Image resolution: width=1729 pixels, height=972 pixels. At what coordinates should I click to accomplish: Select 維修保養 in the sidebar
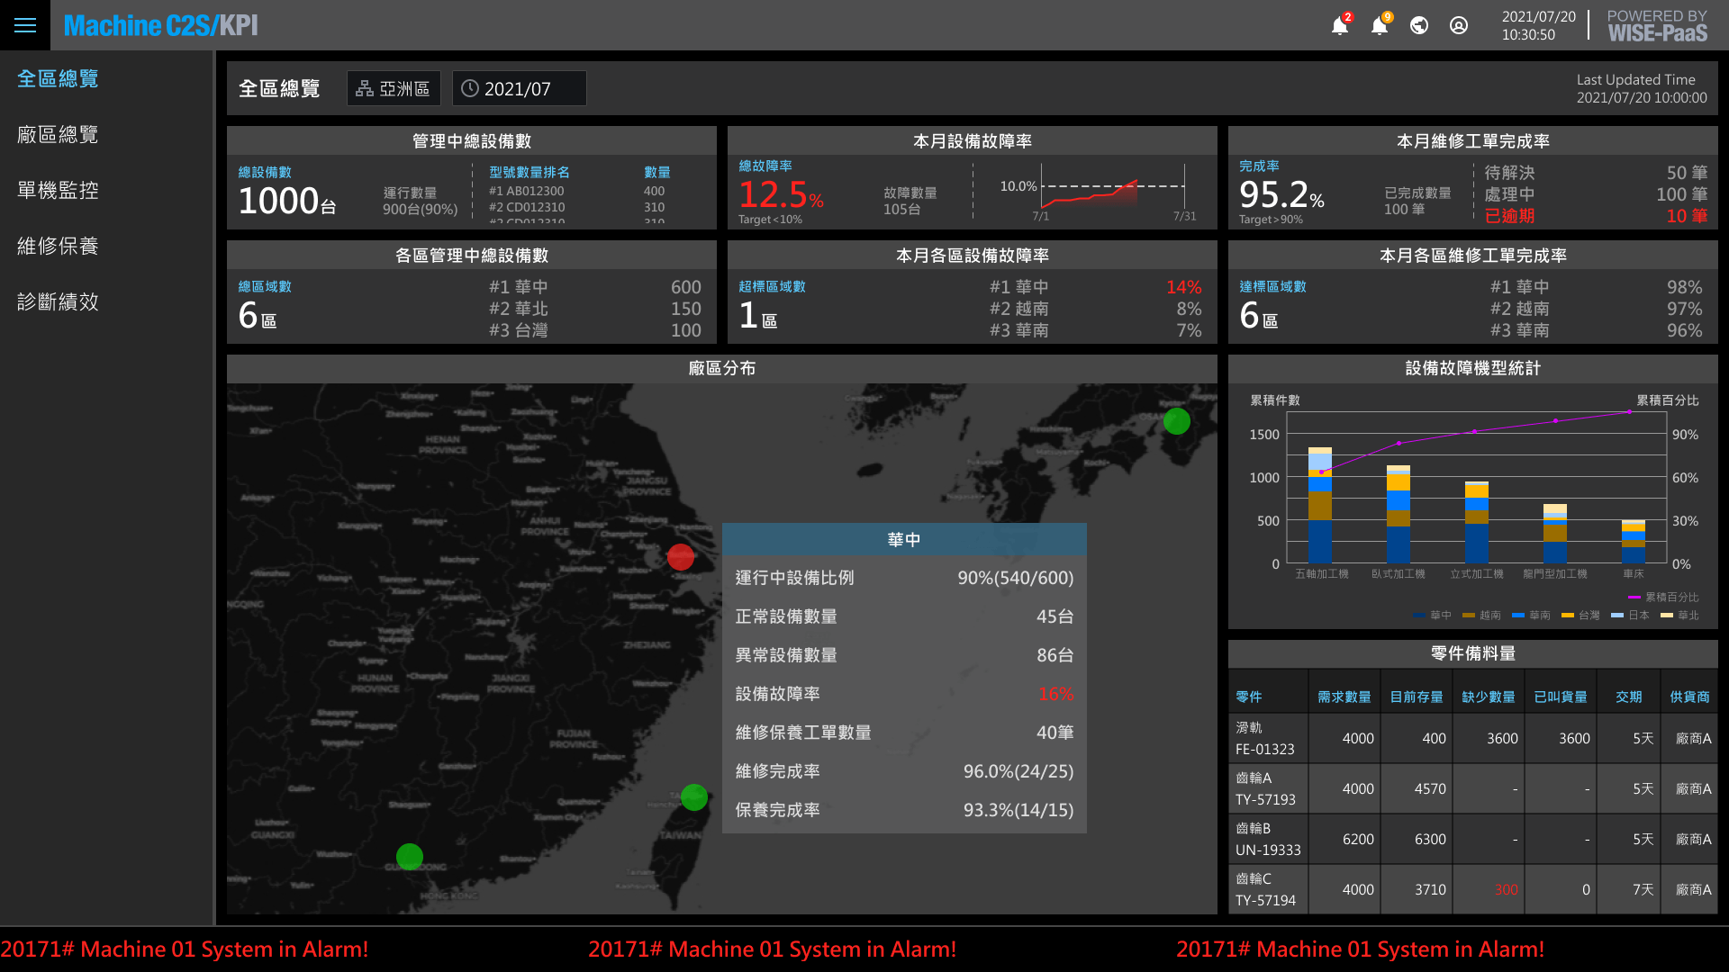(58, 247)
